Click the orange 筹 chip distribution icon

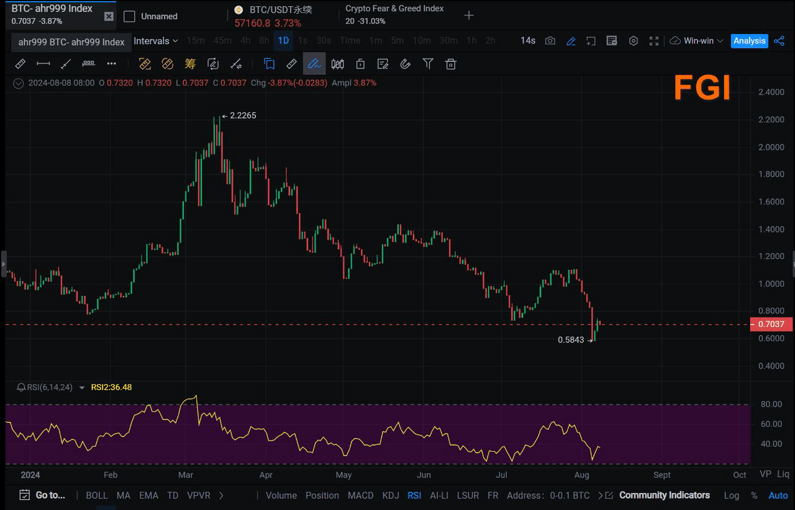tap(190, 64)
